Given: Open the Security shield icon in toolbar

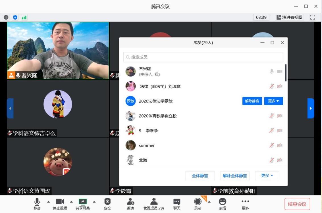Looking at the screenshot, I should 107,202.
